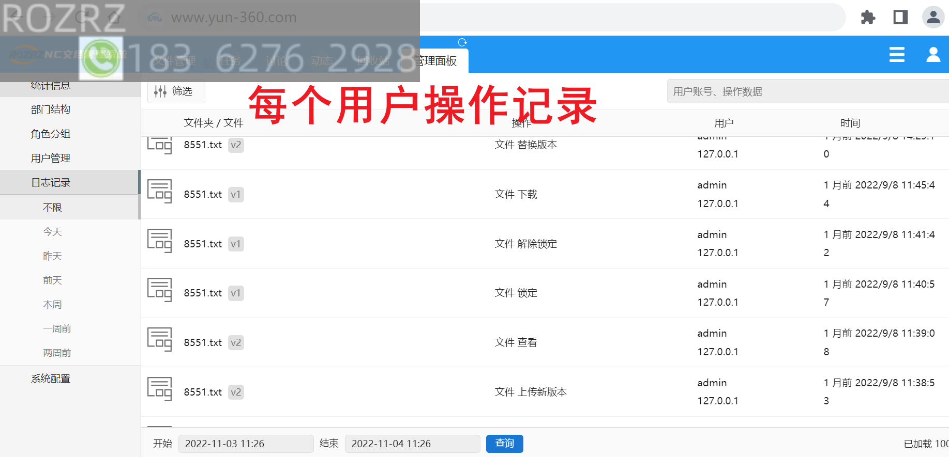Open 用户管理 in the sidebar

tap(51, 158)
